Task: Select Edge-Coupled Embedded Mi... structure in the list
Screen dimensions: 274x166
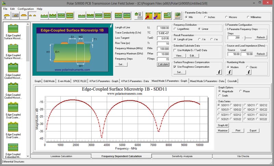Action: tap(13, 151)
